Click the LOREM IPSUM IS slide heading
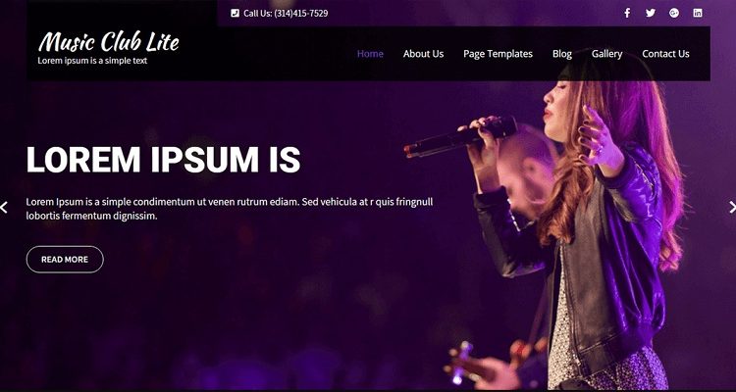736x392 pixels. 163,160
